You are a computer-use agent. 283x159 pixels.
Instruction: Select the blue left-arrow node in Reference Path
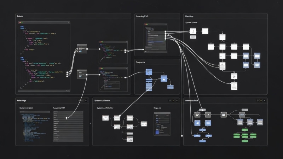coord(198,123)
